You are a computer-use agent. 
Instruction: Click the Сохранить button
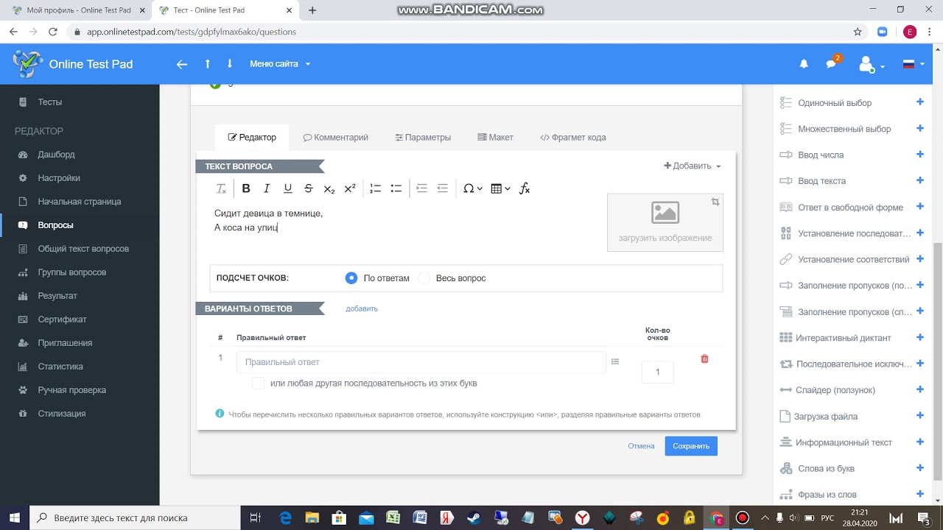[691, 446]
